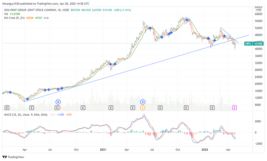Click the 36000 price axis label
This screenshot has width=267, height=161.
coord(258,56)
